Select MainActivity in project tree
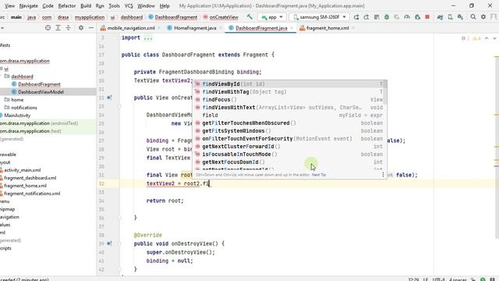 (17, 116)
